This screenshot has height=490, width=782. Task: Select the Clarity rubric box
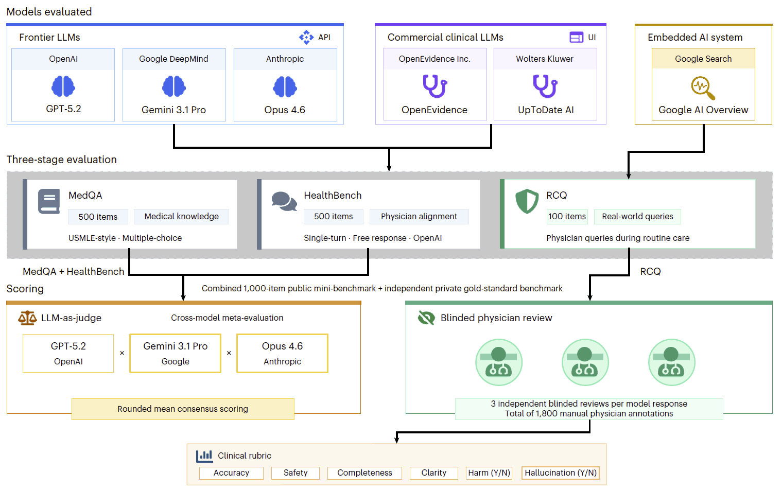click(434, 473)
